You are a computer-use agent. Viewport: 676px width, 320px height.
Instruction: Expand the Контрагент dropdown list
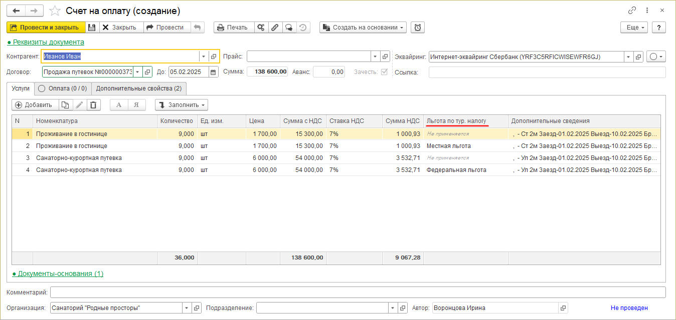tap(204, 56)
